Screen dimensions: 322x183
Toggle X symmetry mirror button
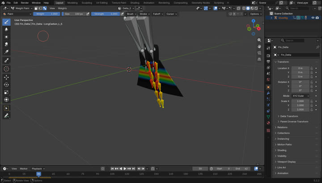tap(234, 14)
